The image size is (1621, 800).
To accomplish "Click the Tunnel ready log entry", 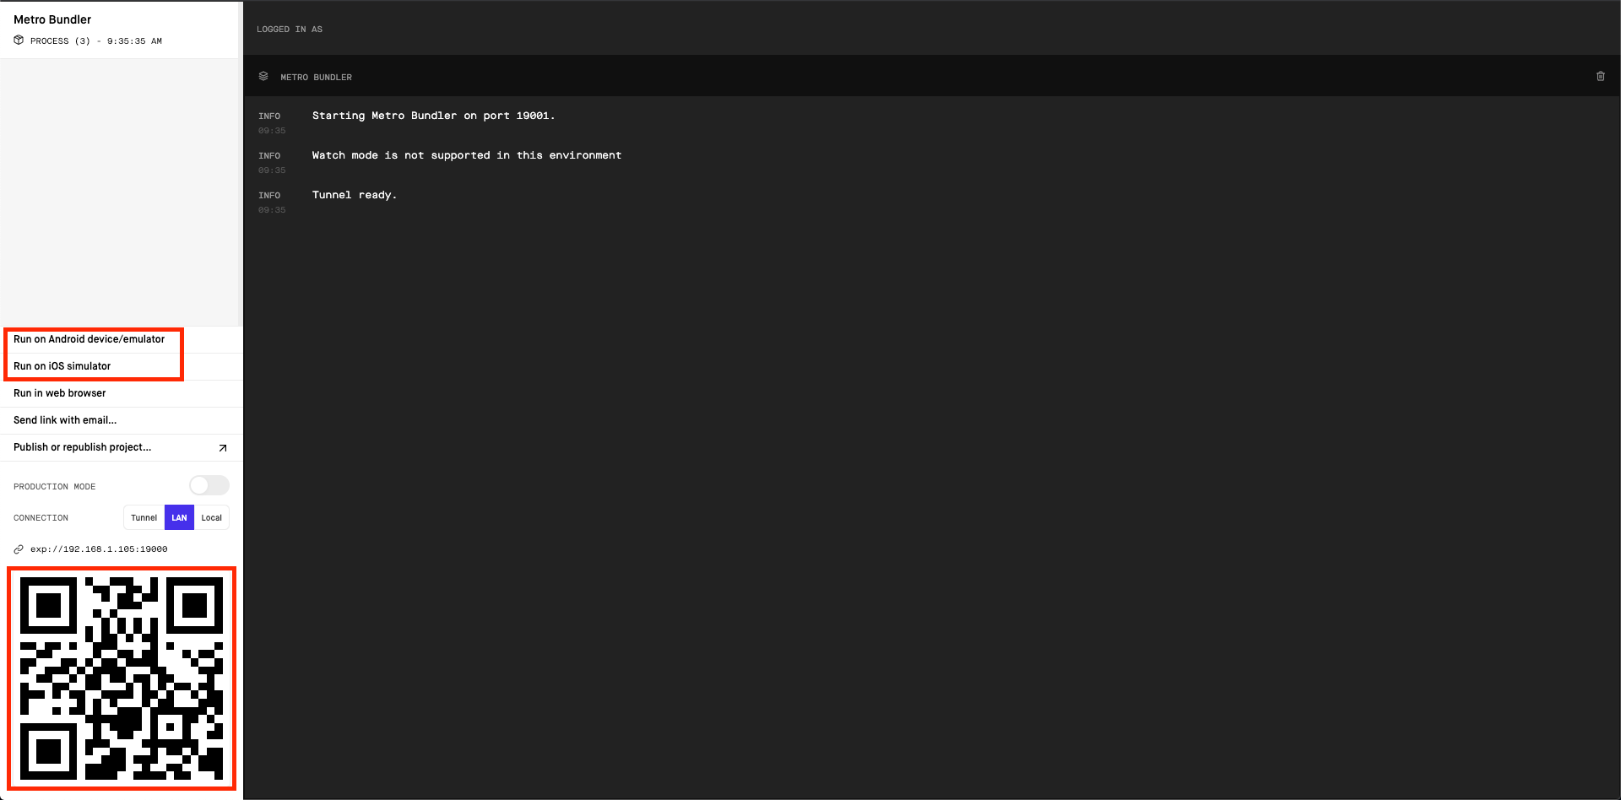I will 354,195.
